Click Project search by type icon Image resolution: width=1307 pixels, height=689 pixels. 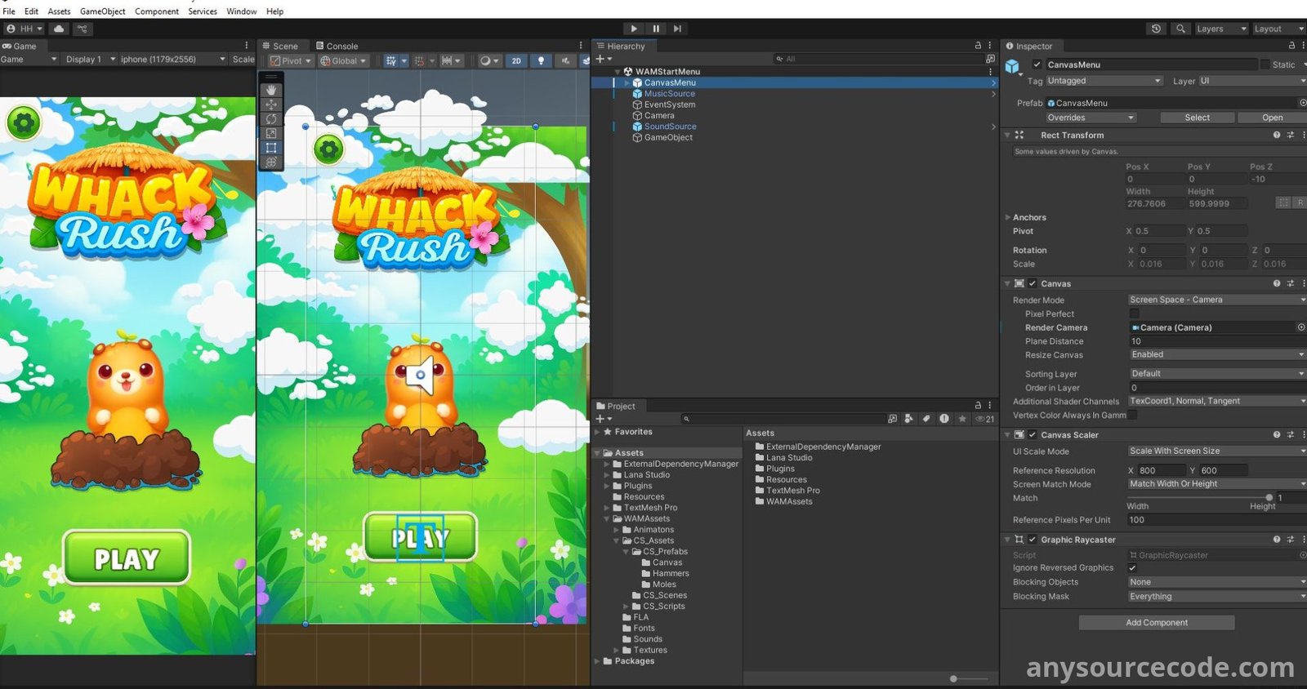[x=908, y=419]
